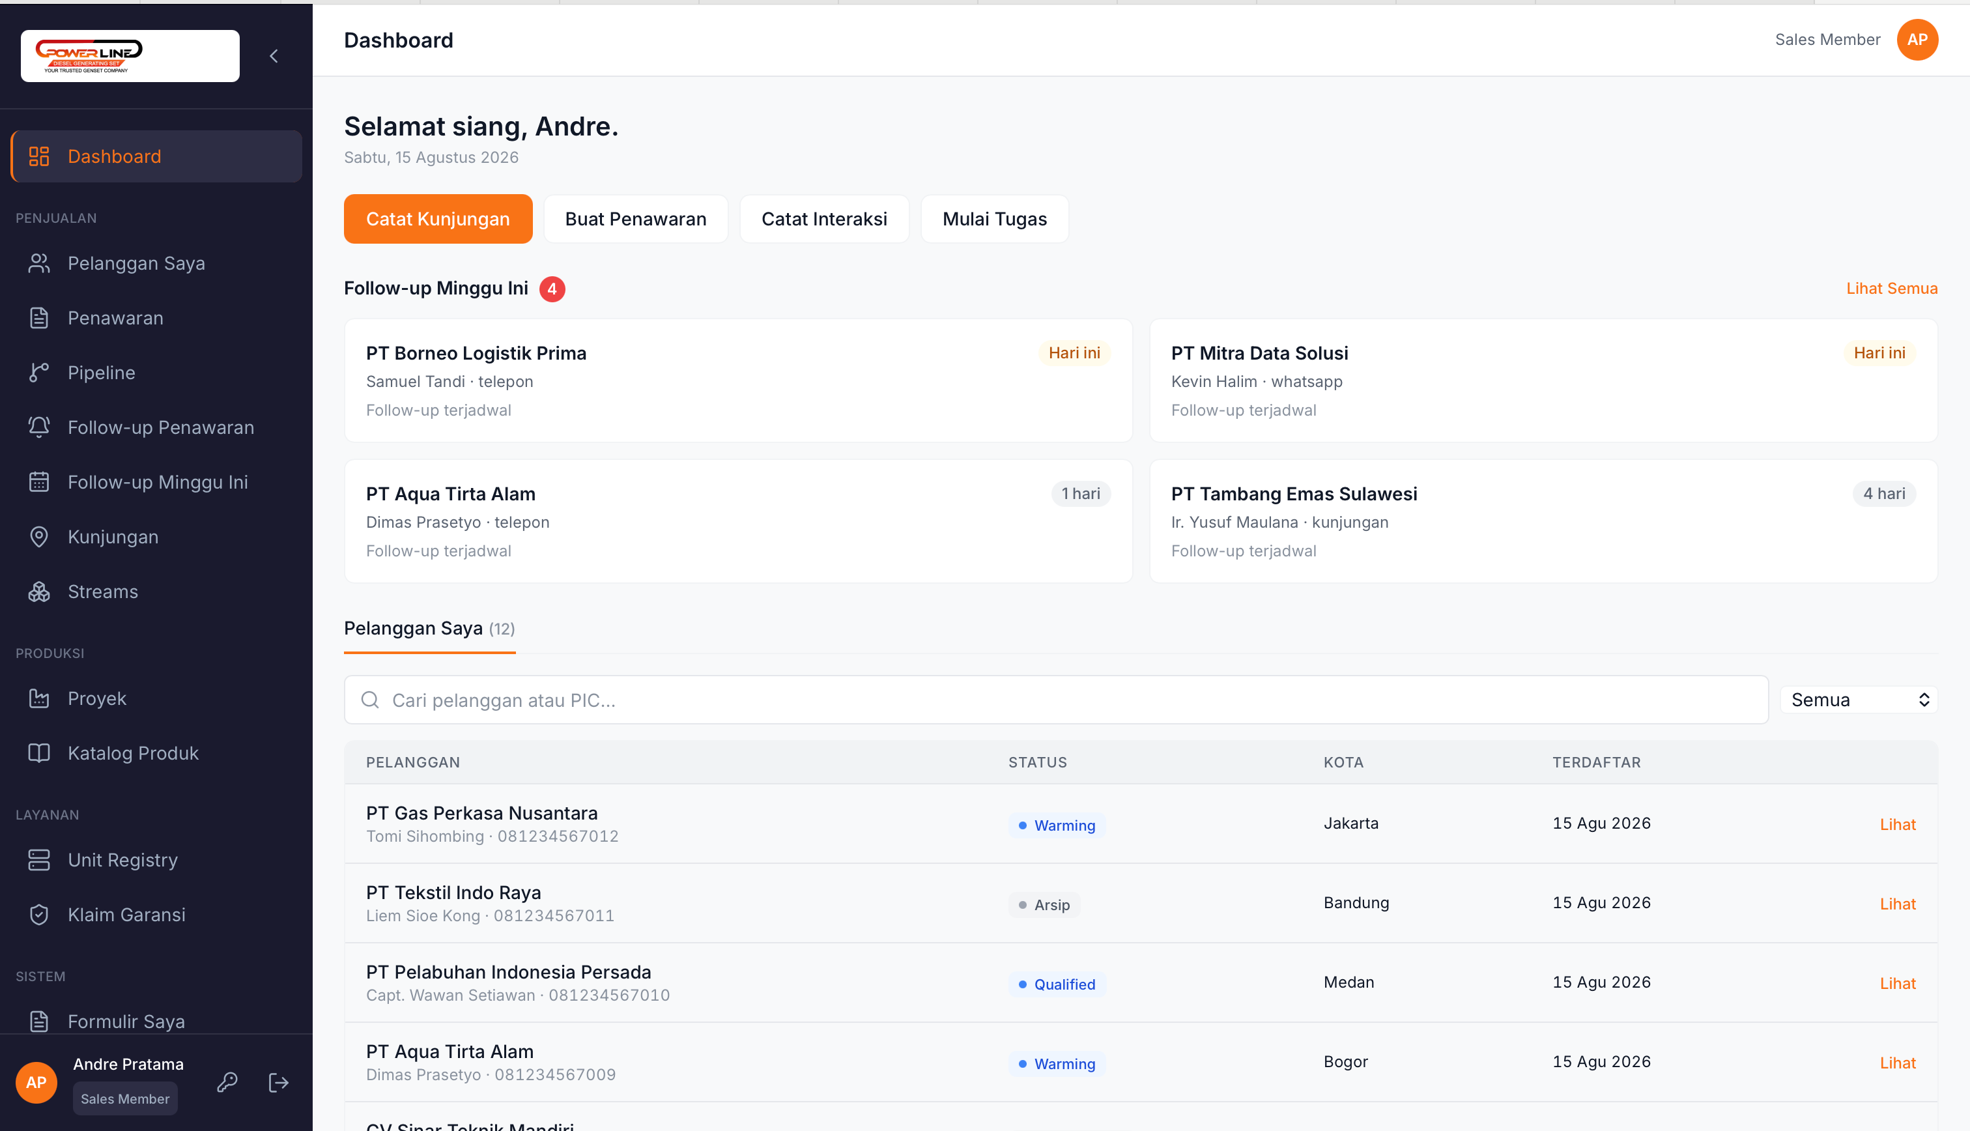Click the Arsip status badge
This screenshot has height=1131, width=1970.
point(1044,904)
